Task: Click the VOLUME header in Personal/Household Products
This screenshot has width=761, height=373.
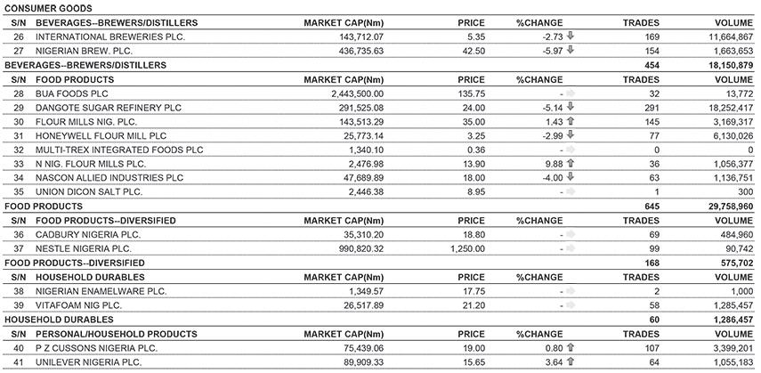Action: tap(733, 334)
